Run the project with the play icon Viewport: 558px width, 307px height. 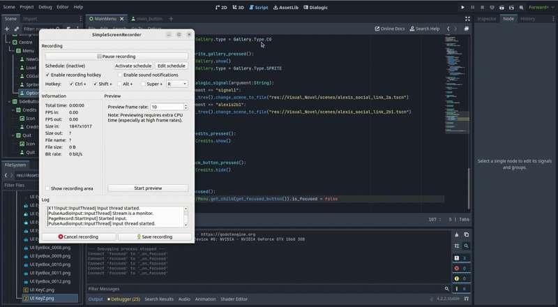(x=462, y=8)
